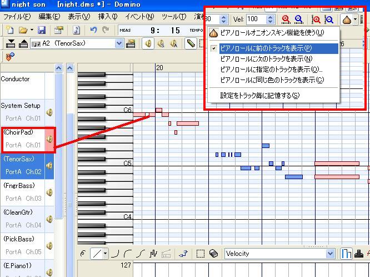This screenshot has height=277, width=370.
Task: Select the Conductor track
Action: [22, 86]
